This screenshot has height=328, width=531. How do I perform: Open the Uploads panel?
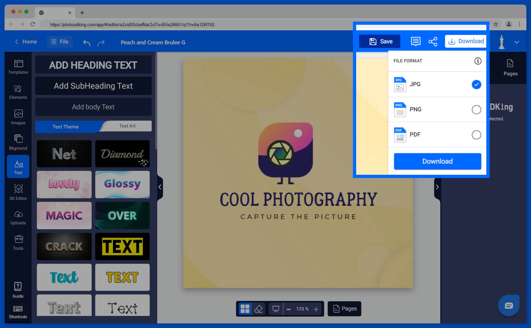[18, 217]
